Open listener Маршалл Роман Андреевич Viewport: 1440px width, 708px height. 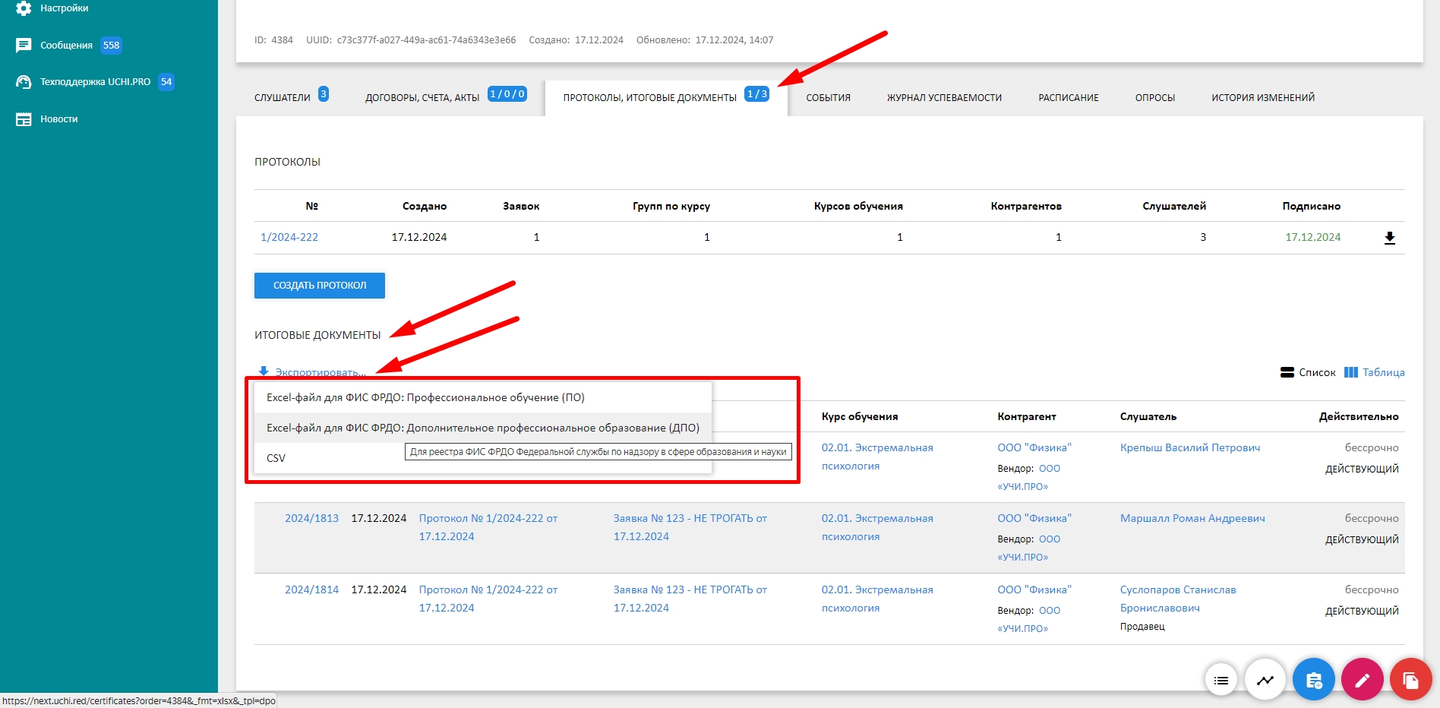pyautogui.click(x=1192, y=518)
